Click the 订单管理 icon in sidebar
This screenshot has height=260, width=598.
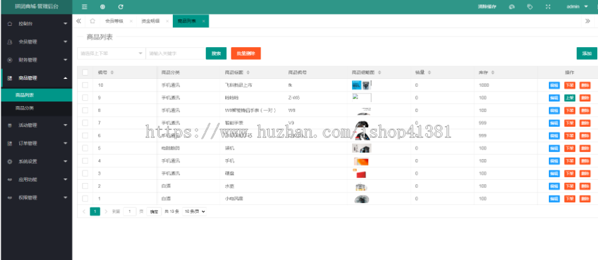click(10, 143)
